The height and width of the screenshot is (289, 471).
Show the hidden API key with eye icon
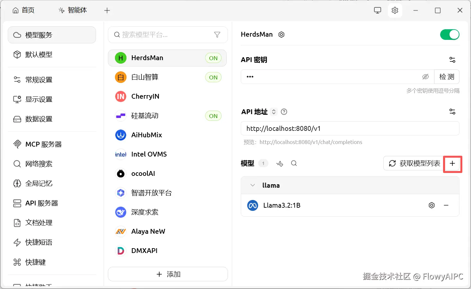pyautogui.click(x=425, y=77)
